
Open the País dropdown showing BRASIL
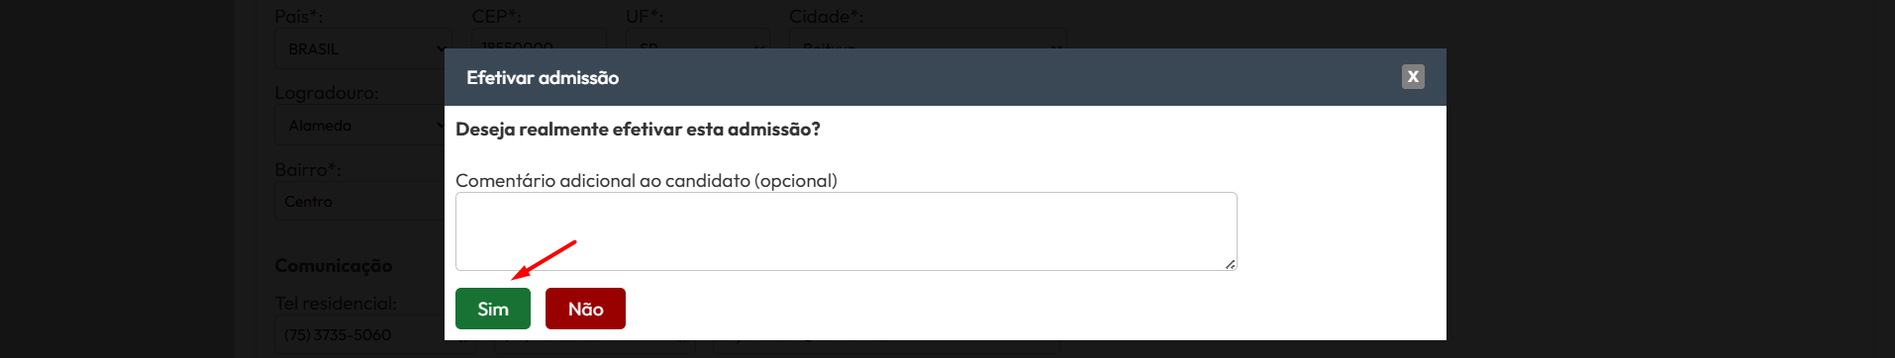point(362,48)
